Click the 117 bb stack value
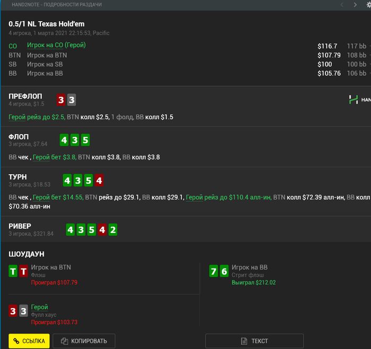This screenshot has width=371, height=349. coord(356,46)
